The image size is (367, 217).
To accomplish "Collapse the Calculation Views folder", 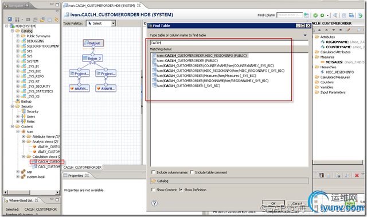I will click(x=24, y=157).
